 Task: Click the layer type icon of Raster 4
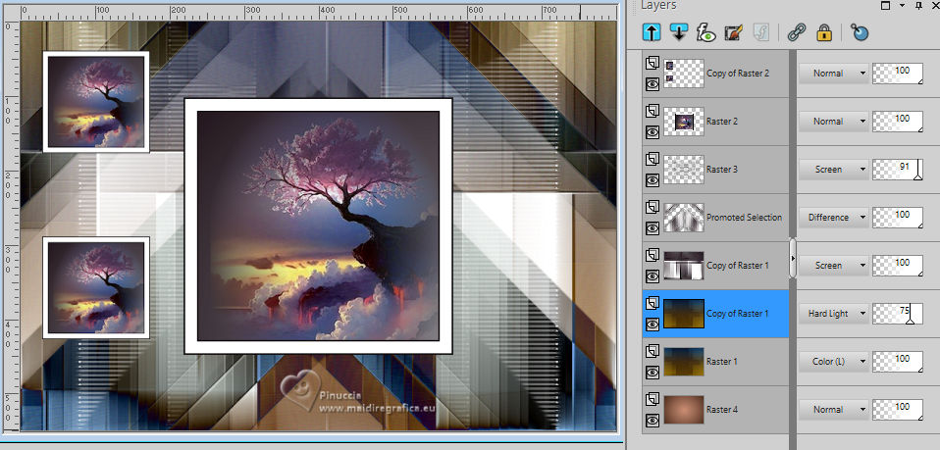(653, 398)
